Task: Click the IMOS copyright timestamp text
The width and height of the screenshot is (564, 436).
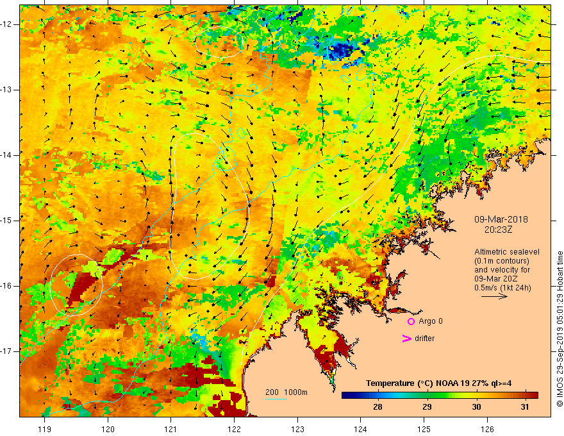Action: tap(560, 329)
